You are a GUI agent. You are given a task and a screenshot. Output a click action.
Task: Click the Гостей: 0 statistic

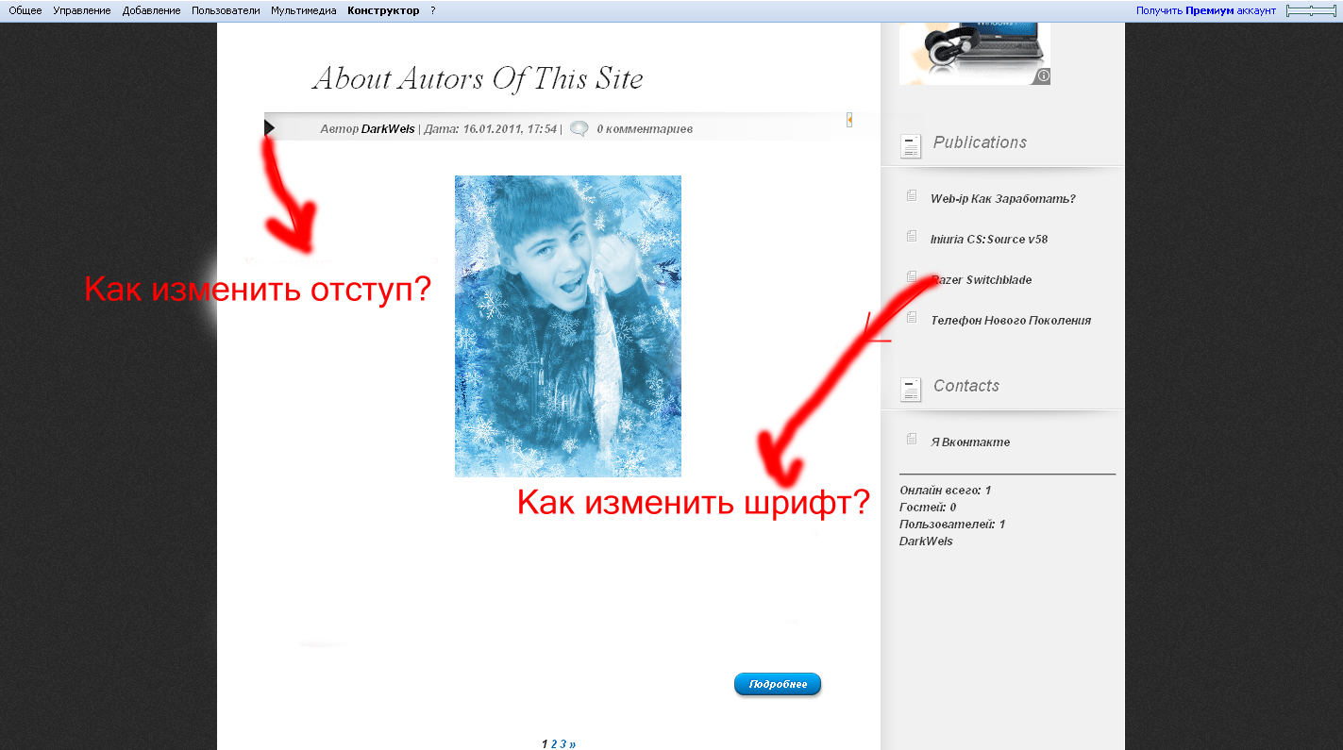pyautogui.click(x=928, y=508)
